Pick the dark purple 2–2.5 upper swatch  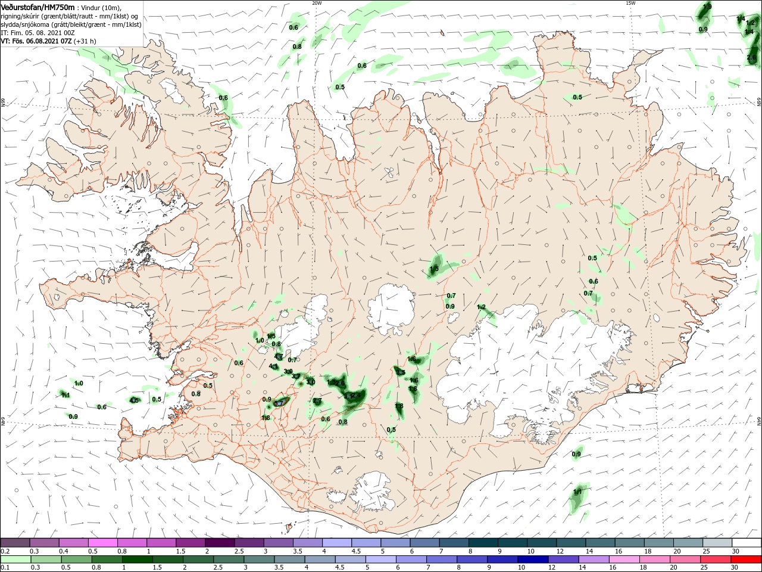coord(220,543)
